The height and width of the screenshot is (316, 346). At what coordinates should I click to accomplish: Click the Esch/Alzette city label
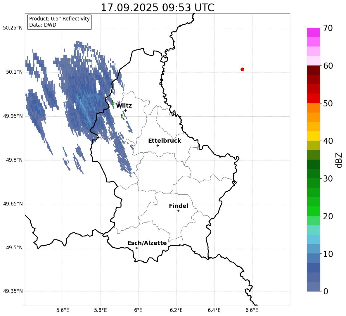[x=147, y=243]
